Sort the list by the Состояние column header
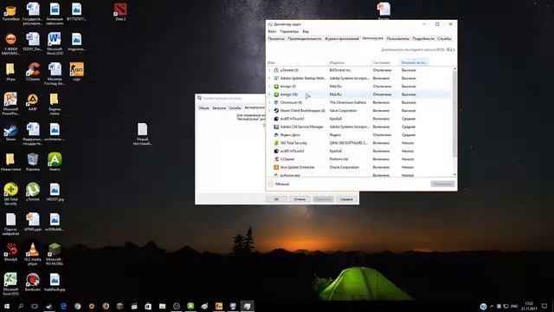The image size is (554, 312). (x=385, y=62)
